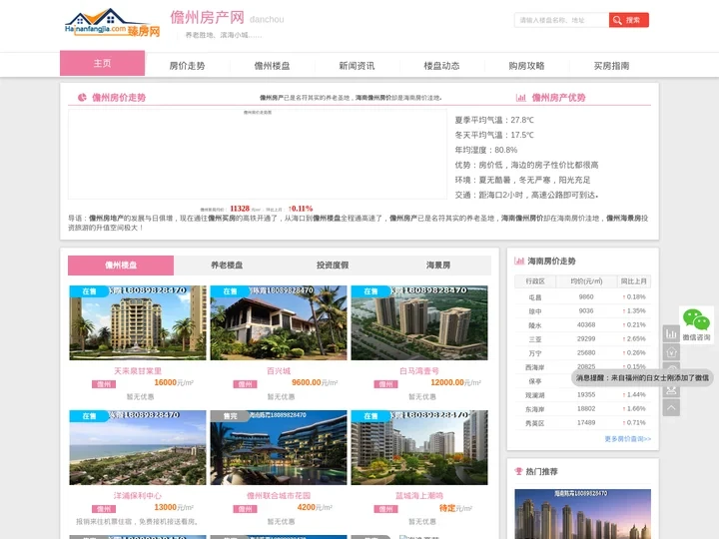719x539 pixels.
Task: Open 儋州联合城市花园 property photo
Action: click(279, 447)
